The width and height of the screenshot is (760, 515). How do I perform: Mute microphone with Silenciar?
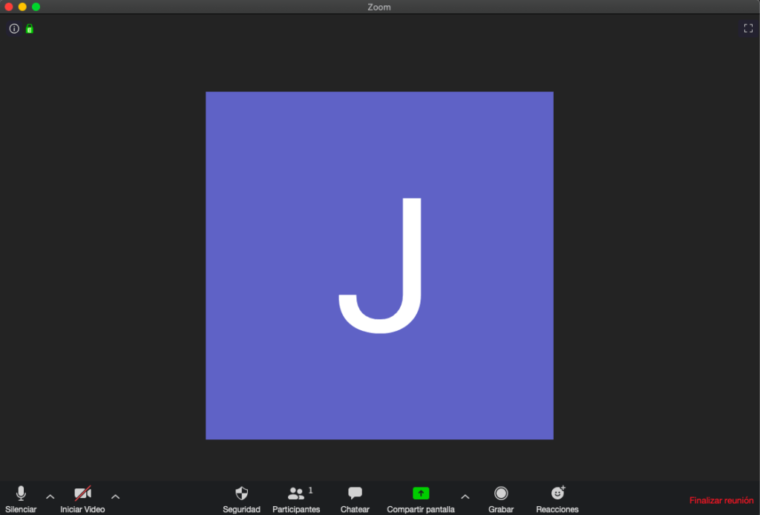tap(21, 498)
